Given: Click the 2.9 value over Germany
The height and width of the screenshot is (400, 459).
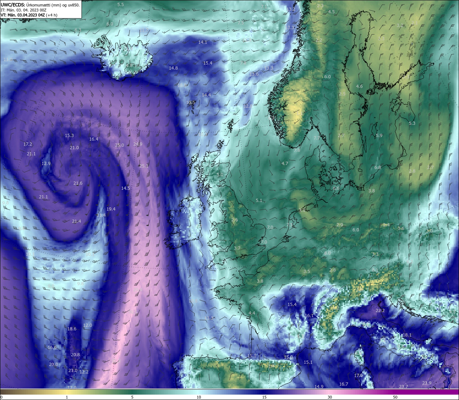Looking at the screenshot, I should point(340,225).
